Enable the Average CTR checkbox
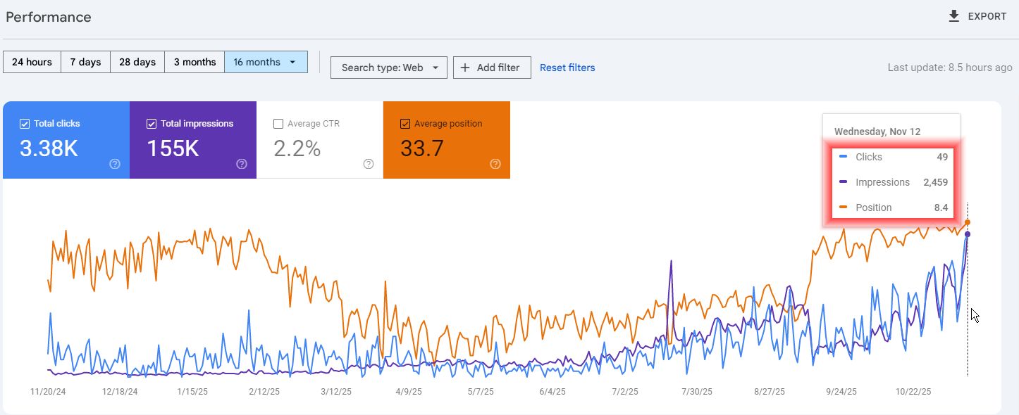 [278, 124]
